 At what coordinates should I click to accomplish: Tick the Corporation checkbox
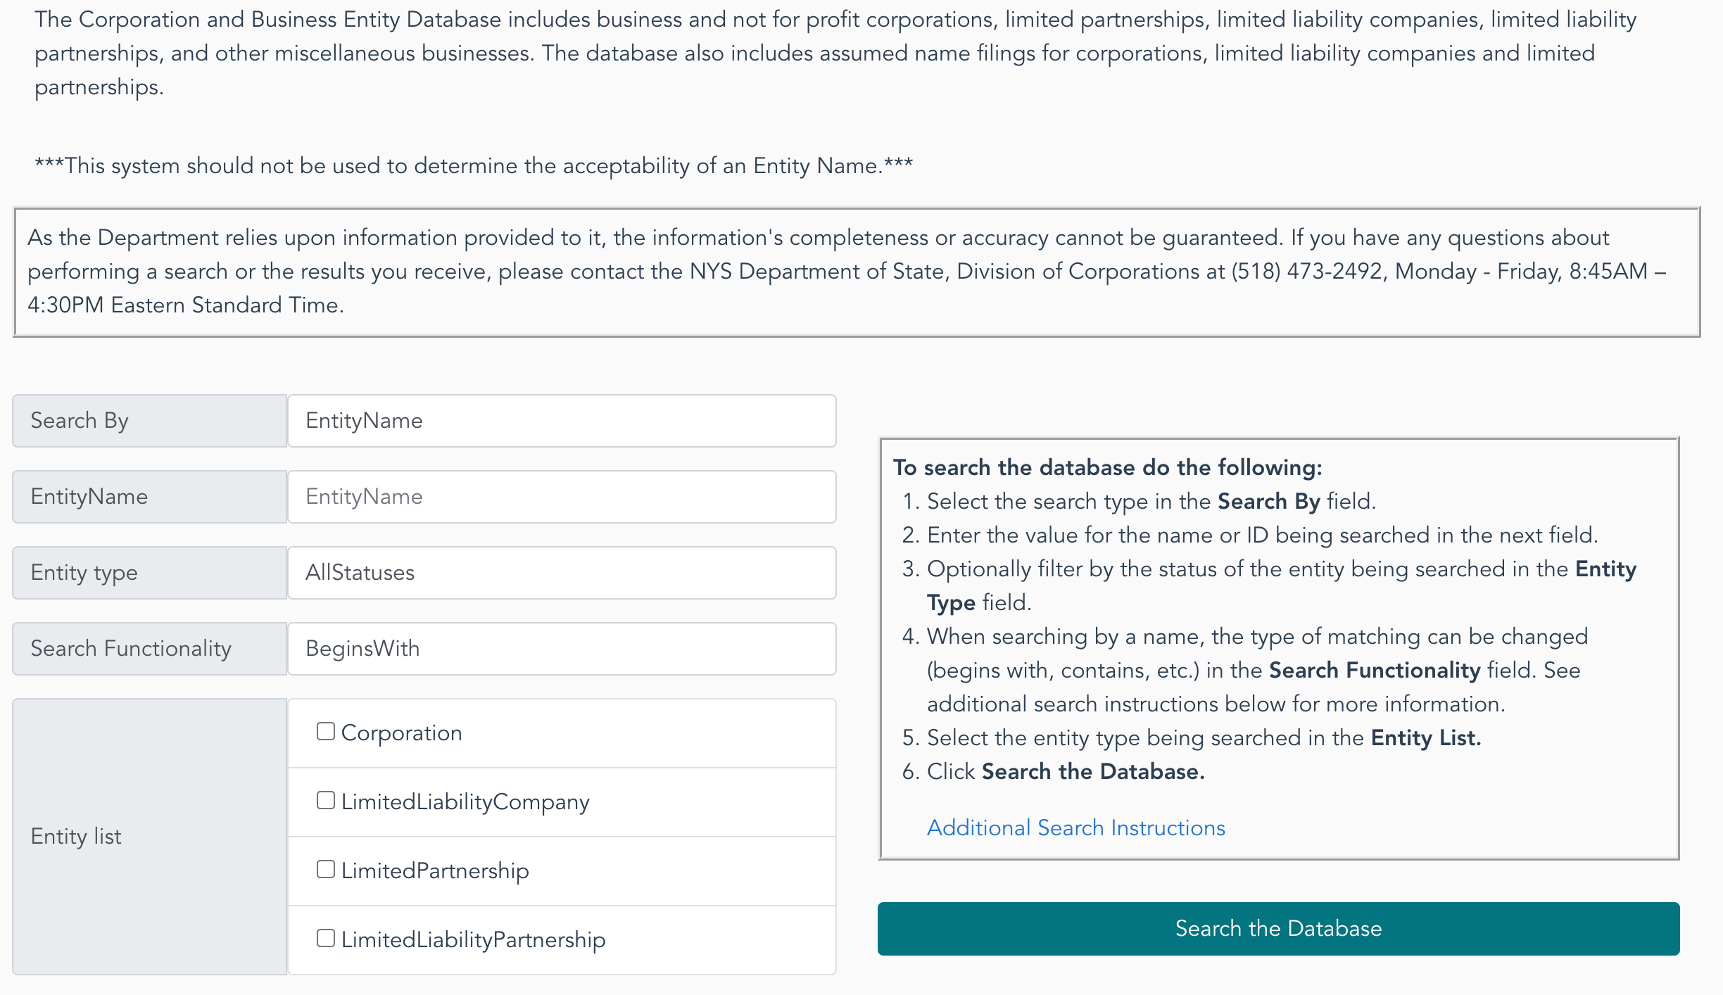[325, 731]
